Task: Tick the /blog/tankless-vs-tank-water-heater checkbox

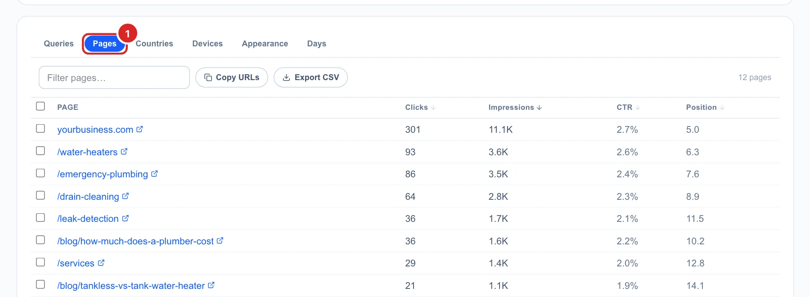Action: (40, 284)
